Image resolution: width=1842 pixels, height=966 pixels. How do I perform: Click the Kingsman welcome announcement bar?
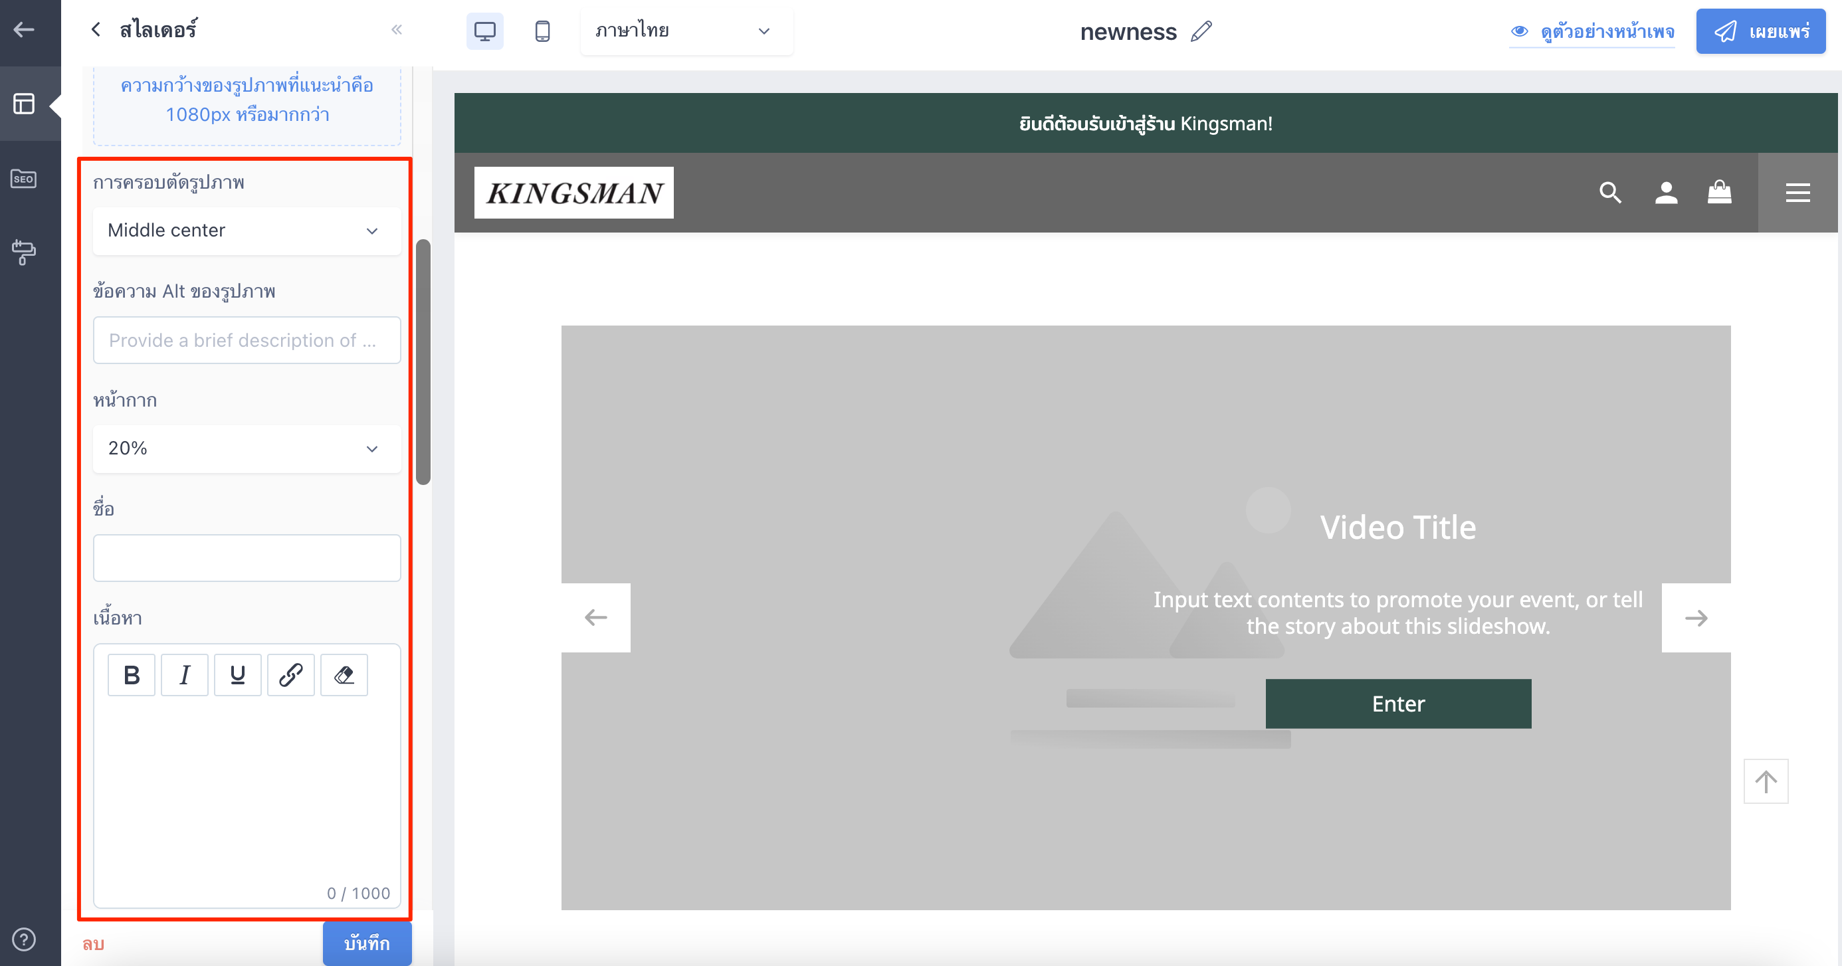tap(1146, 123)
